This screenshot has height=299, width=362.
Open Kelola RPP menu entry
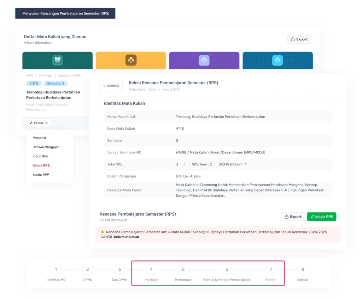[x=41, y=175]
